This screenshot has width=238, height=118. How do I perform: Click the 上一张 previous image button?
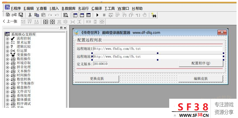(10, 21)
